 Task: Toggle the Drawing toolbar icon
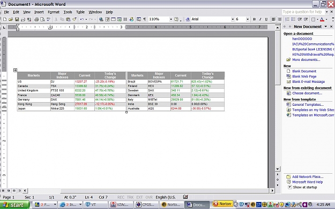131,19
